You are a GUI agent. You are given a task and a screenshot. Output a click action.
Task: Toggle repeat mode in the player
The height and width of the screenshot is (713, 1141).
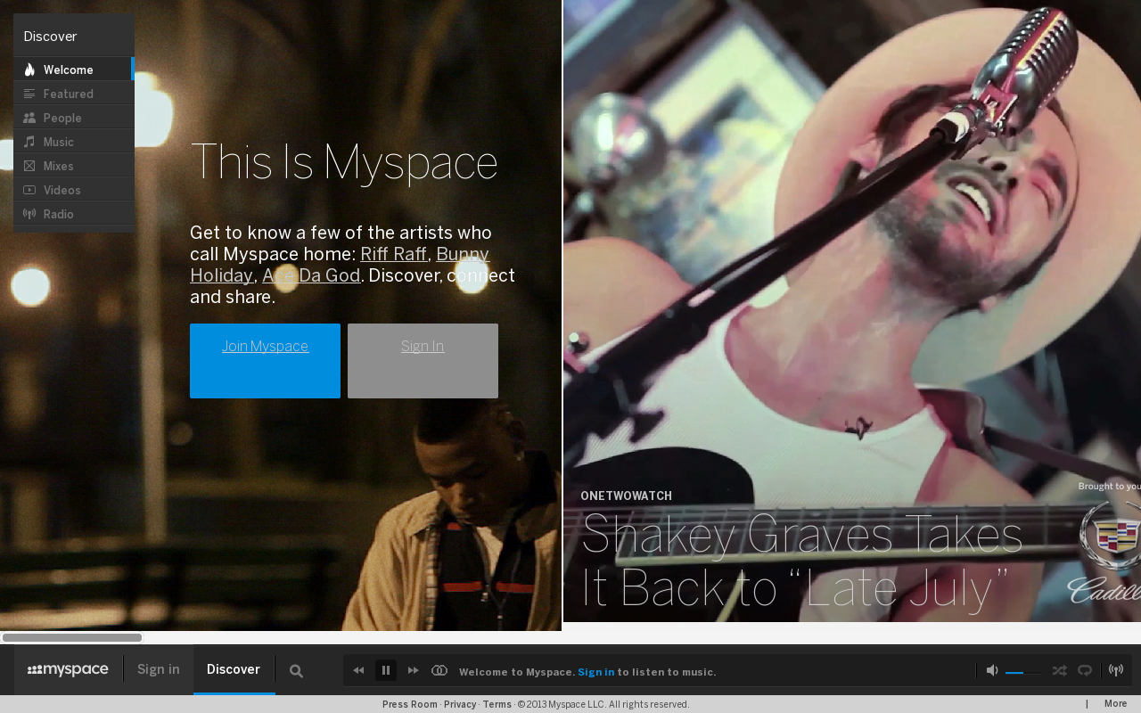tap(1085, 670)
